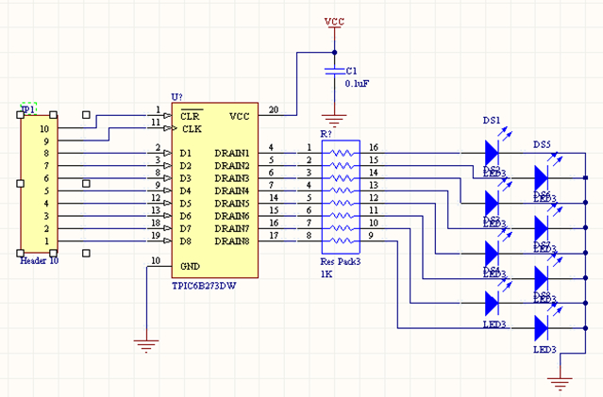
Task: Click the CLK pin label on the chip
Action: pyautogui.click(x=193, y=127)
